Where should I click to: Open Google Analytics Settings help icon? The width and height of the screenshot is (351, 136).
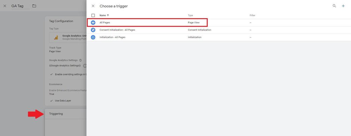pos(80,60)
